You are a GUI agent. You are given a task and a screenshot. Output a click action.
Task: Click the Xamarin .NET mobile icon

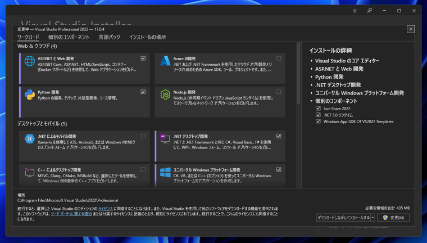coord(30,138)
